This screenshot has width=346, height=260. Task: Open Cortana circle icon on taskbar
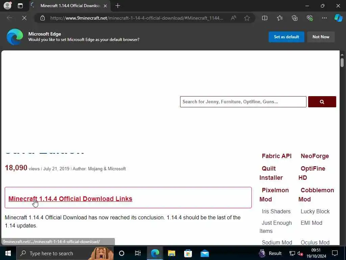tap(122, 253)
